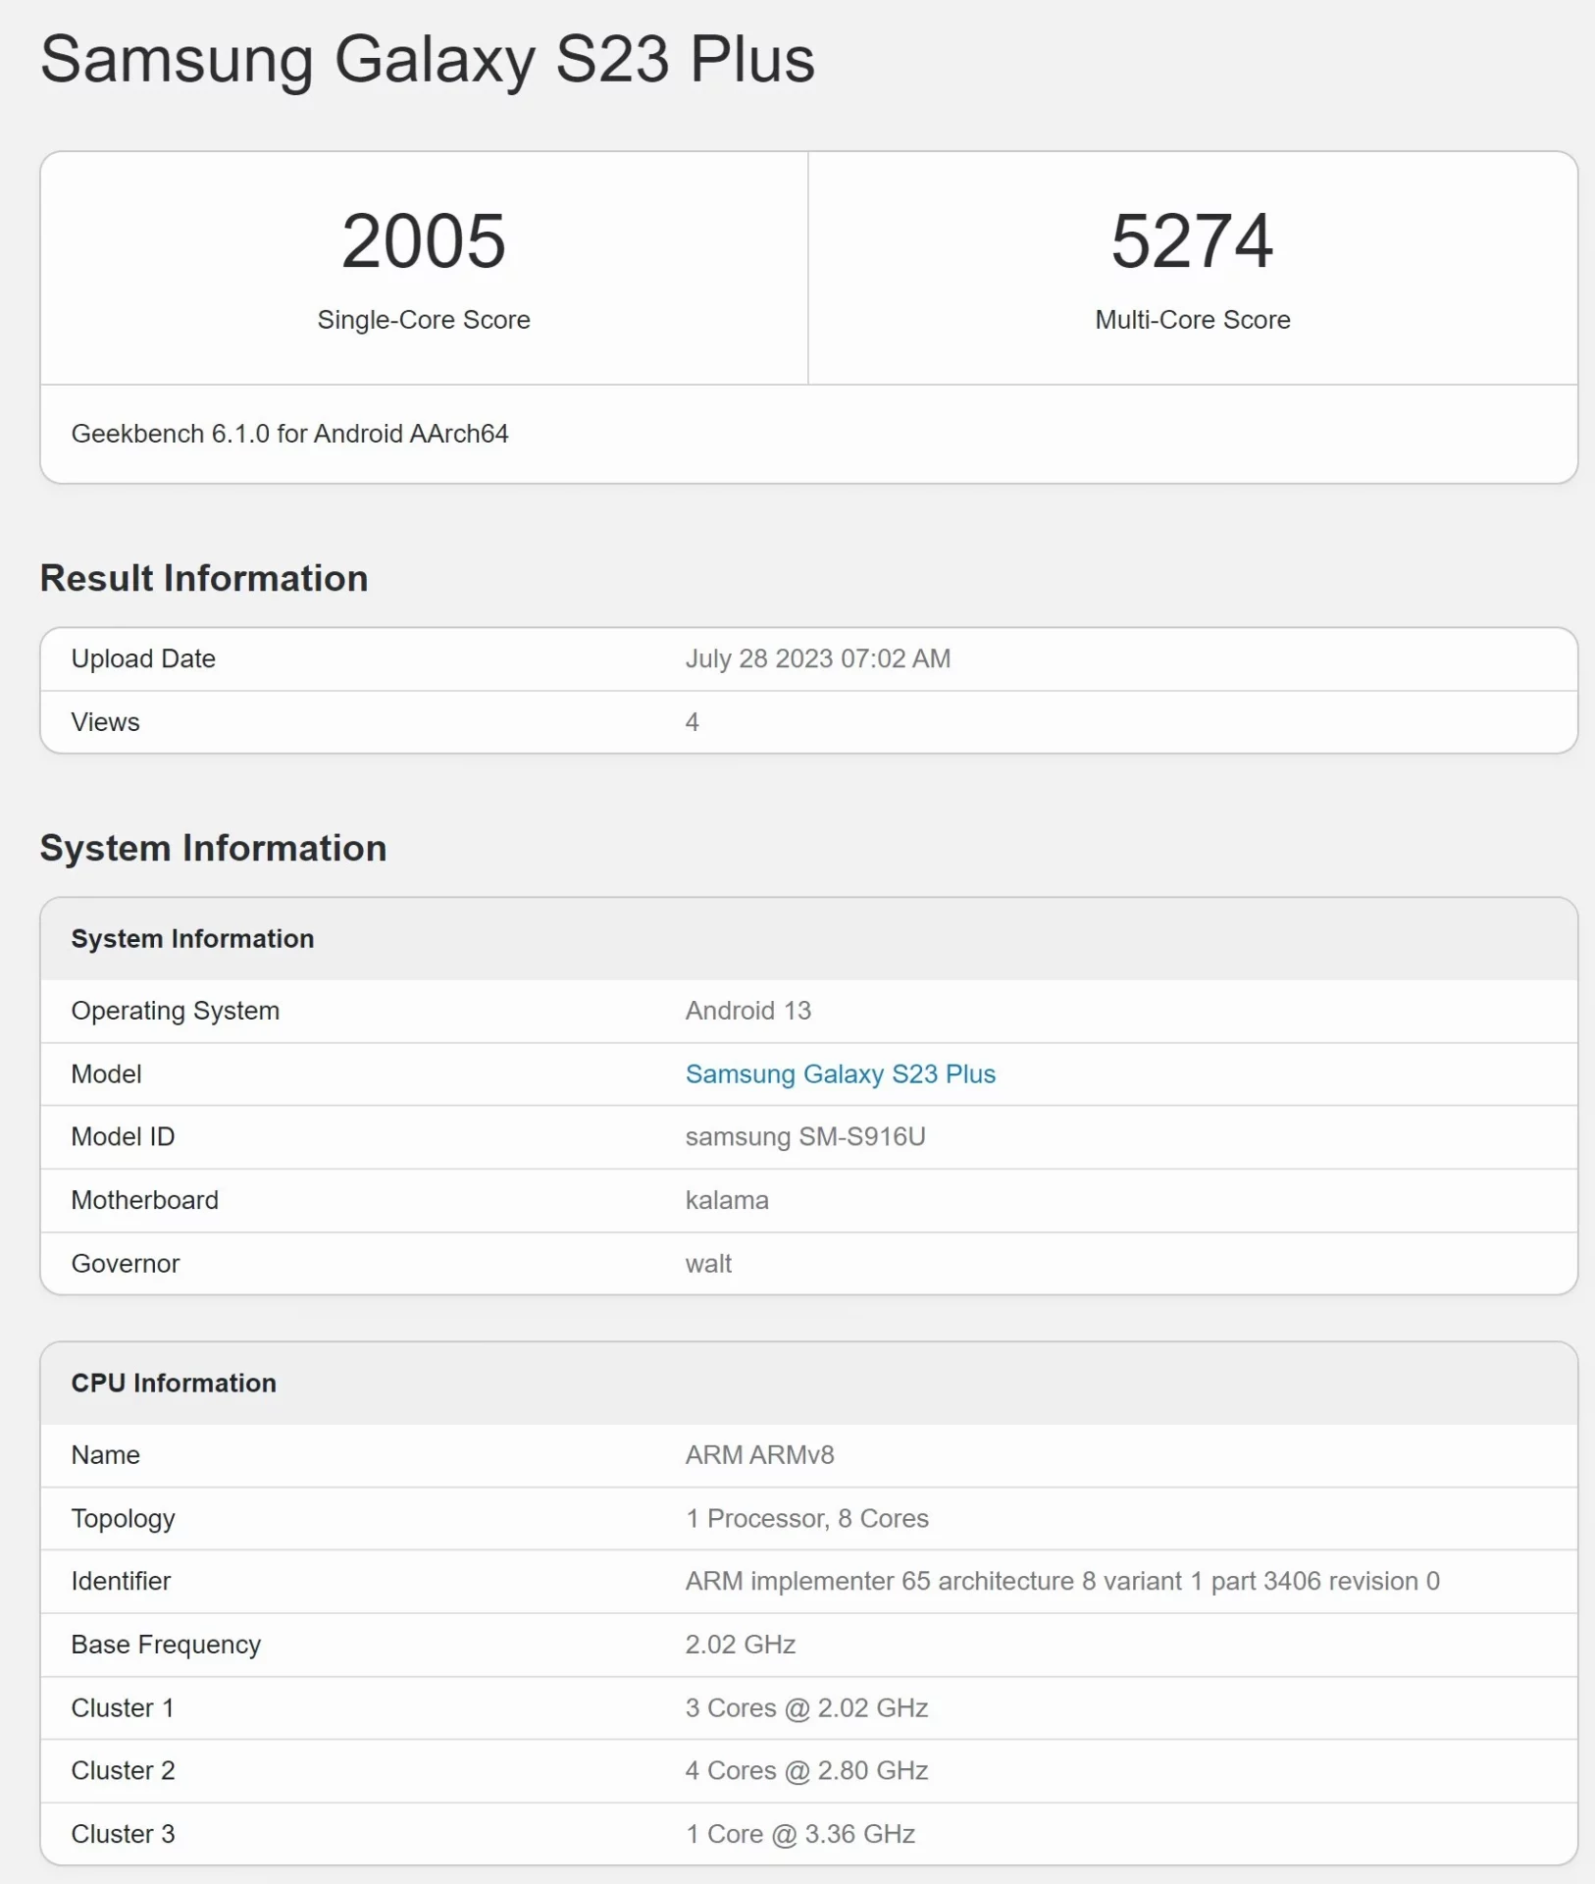Click the Android 13 operating system value
The width and height of the screenshot is (1595, 1884).
click(747, 1011)
